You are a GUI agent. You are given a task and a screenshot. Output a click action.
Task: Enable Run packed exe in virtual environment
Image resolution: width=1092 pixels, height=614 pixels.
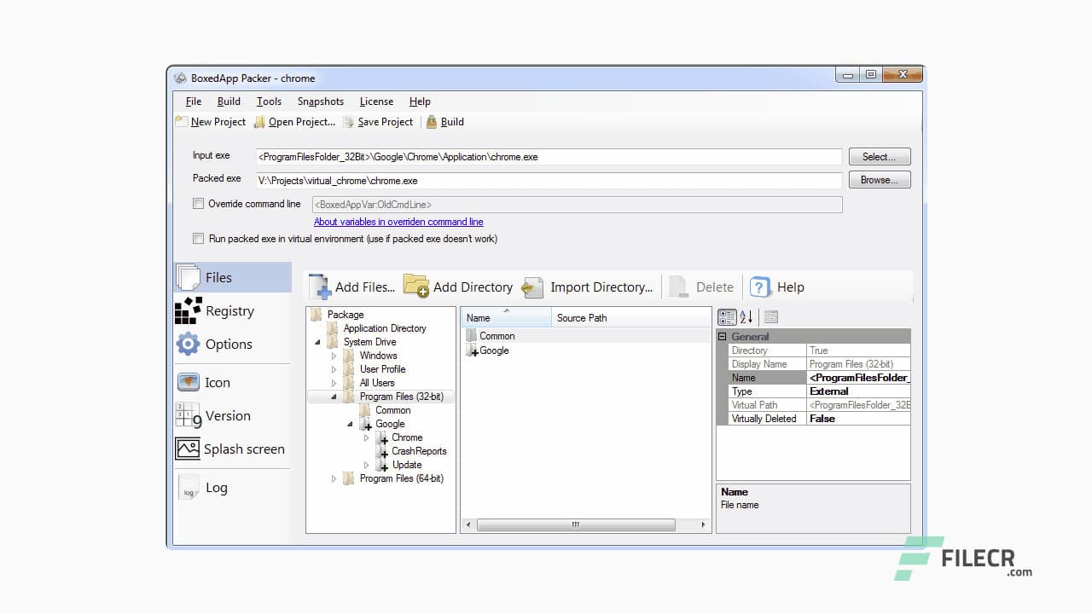(x=199, y=239)
